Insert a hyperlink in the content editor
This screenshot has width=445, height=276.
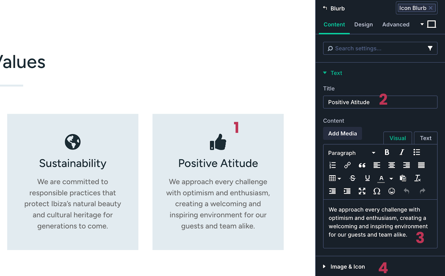[347, 165]
